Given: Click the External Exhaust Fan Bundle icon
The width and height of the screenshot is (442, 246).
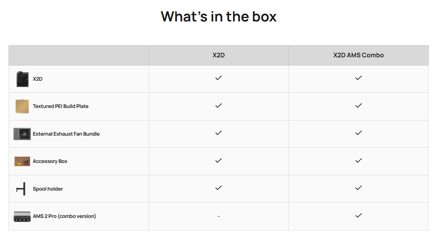Looking at the screenshot, I should point(22,134).
